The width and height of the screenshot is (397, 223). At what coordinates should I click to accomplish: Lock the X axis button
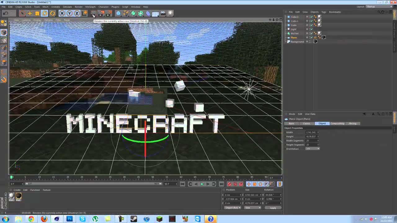(62, 13)
